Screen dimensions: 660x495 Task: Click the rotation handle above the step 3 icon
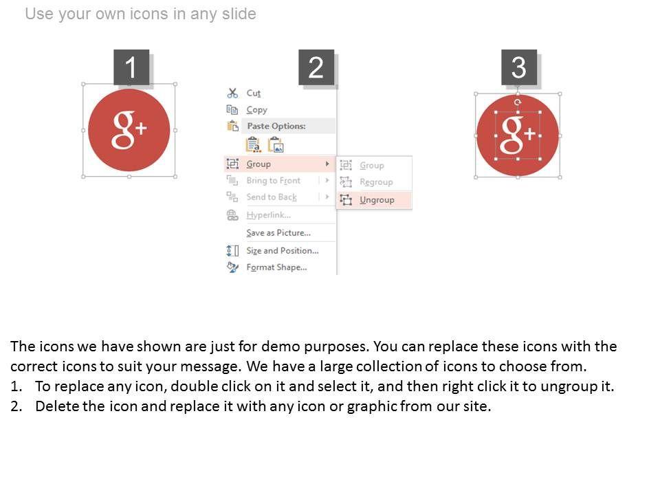click(x=518, y=102)
